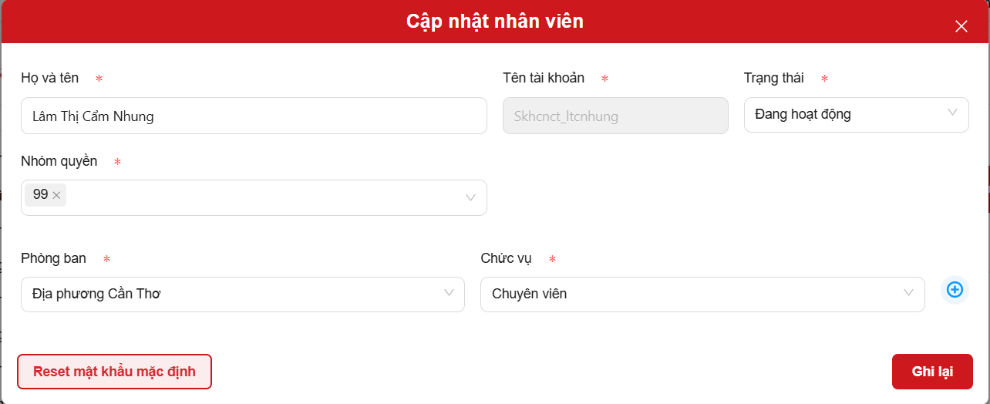Image resolution: width=990 pixels, height=404 pixels.
Task: Click the Cập nhật nhân viên title
Action: click(494, 22)
